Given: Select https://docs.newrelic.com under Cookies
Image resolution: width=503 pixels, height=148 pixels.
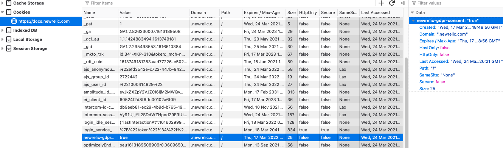Looking at the screenshot, I should (44, 21).
